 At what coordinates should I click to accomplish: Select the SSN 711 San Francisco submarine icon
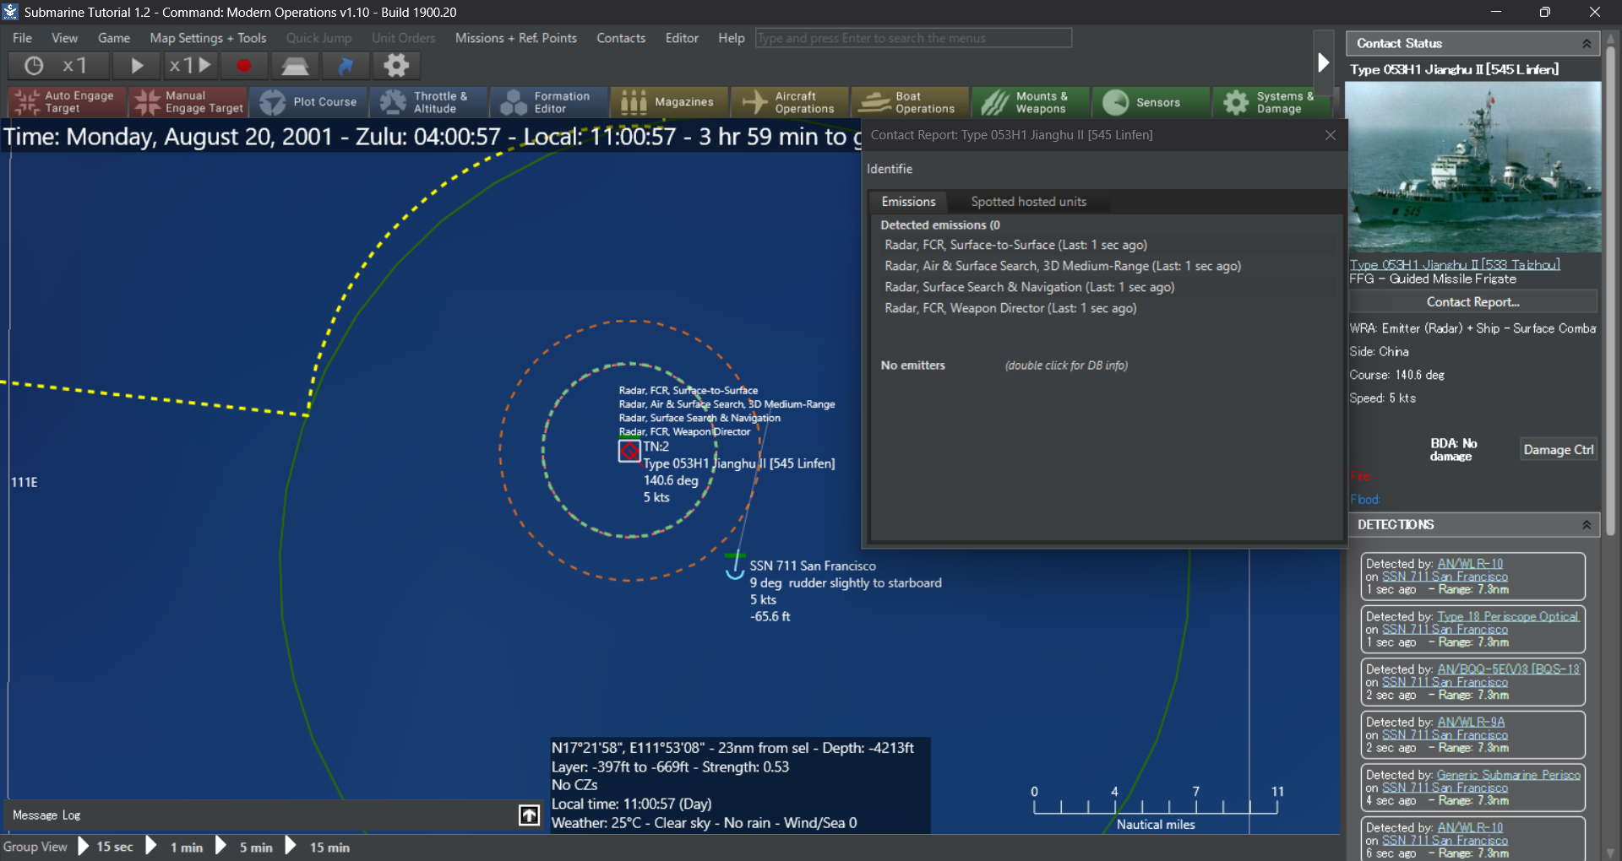tap(735, 567)
